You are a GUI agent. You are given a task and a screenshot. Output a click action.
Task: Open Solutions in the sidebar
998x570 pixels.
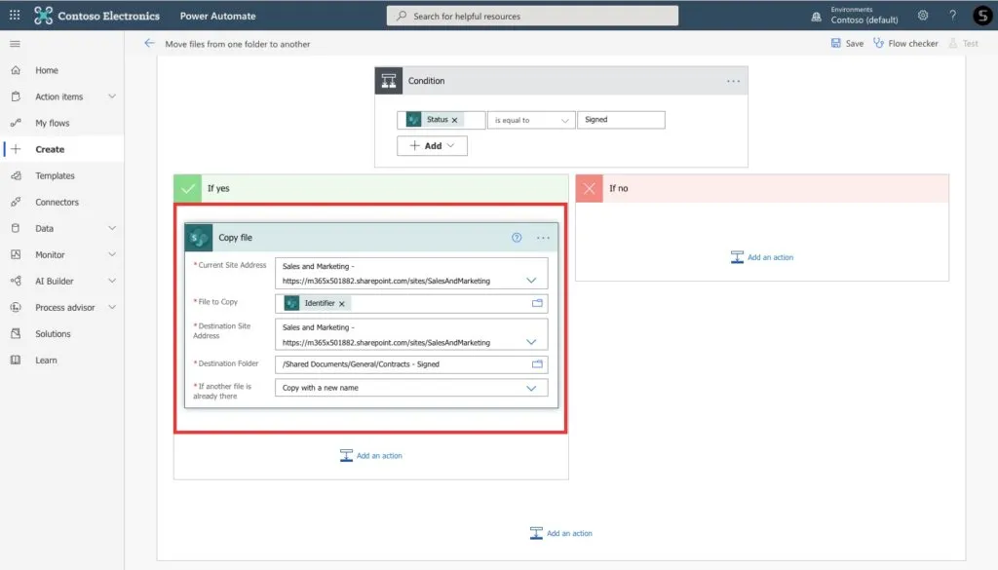53,333
